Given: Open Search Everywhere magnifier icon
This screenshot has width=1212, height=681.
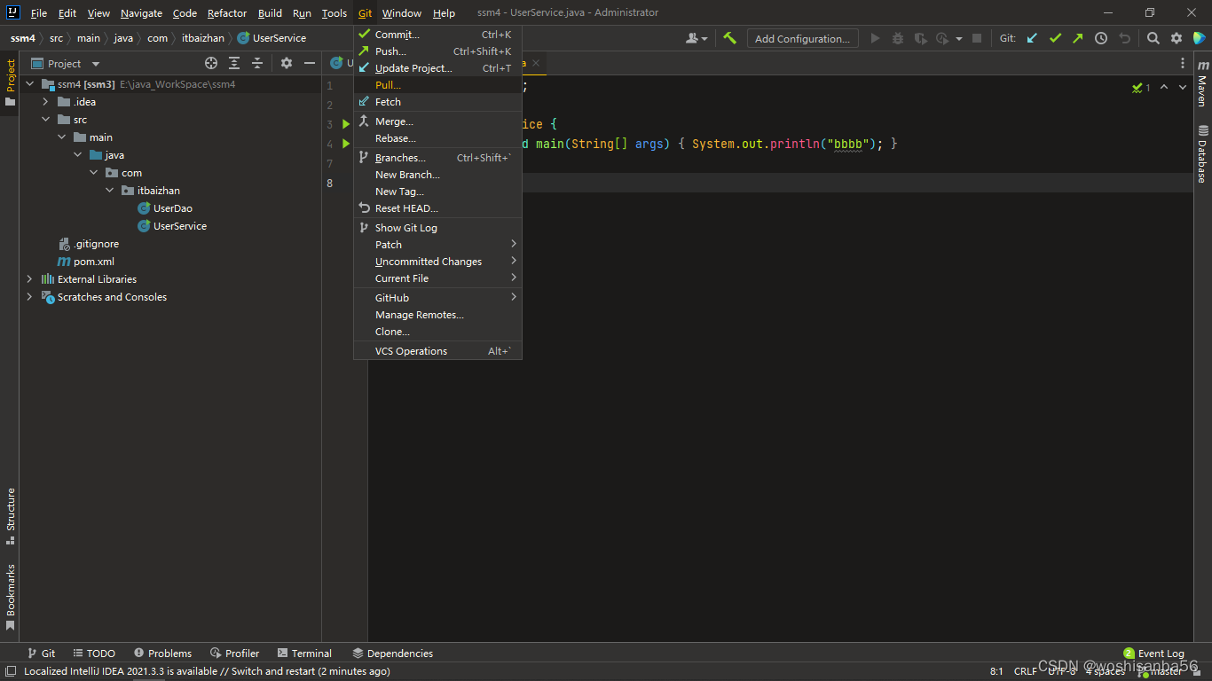Looking at the screenshot, I should [x=1153, y=38].
